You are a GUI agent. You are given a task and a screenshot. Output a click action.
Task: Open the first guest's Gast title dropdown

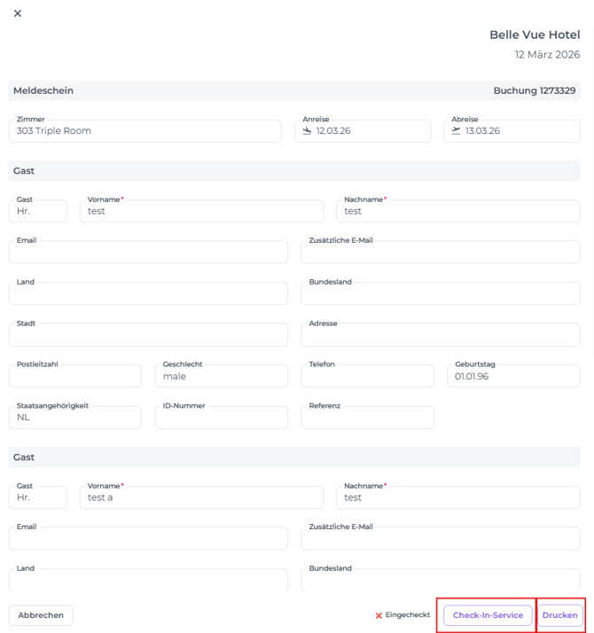pyautogui.click(x=38, y=211)
